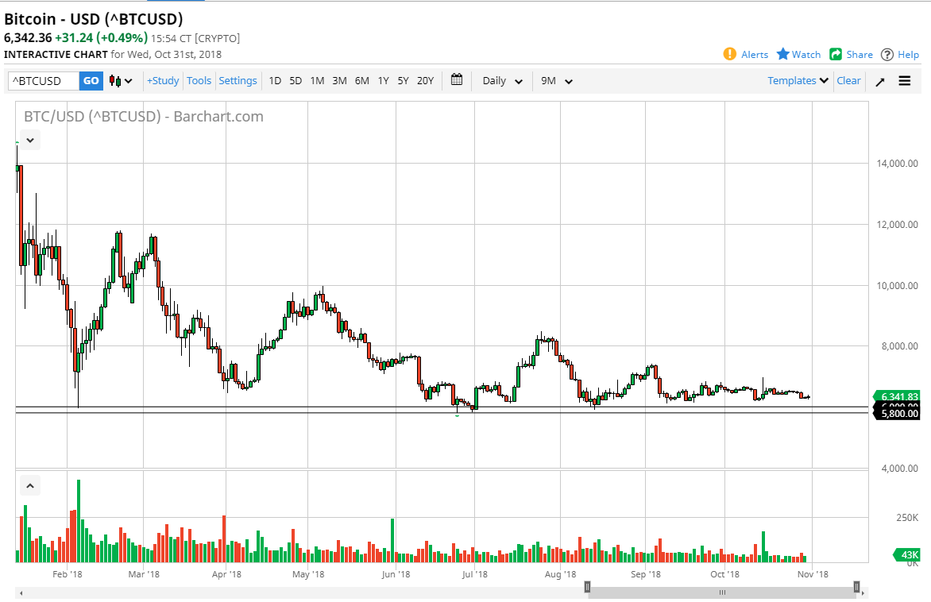Viewport: 931px width, 602px height.
Task: Click the candlestick chart style icon
Action: (x=114, y=80)
